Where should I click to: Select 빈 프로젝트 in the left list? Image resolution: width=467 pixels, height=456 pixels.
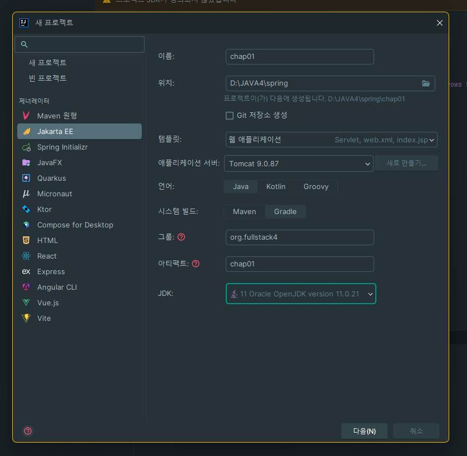[48, 78]
